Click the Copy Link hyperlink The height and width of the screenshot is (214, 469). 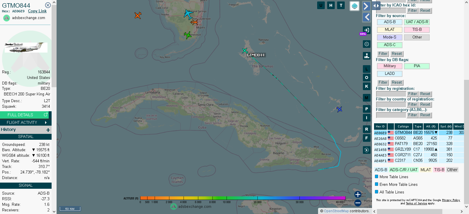coord(37,11)
